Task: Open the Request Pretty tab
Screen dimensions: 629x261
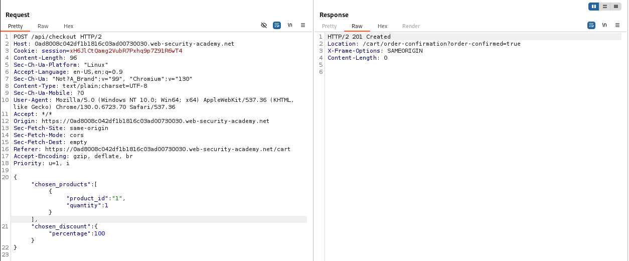Action: click(x=16, y=26)
